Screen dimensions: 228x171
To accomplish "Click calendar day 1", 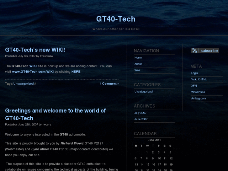I will [147, 152].
